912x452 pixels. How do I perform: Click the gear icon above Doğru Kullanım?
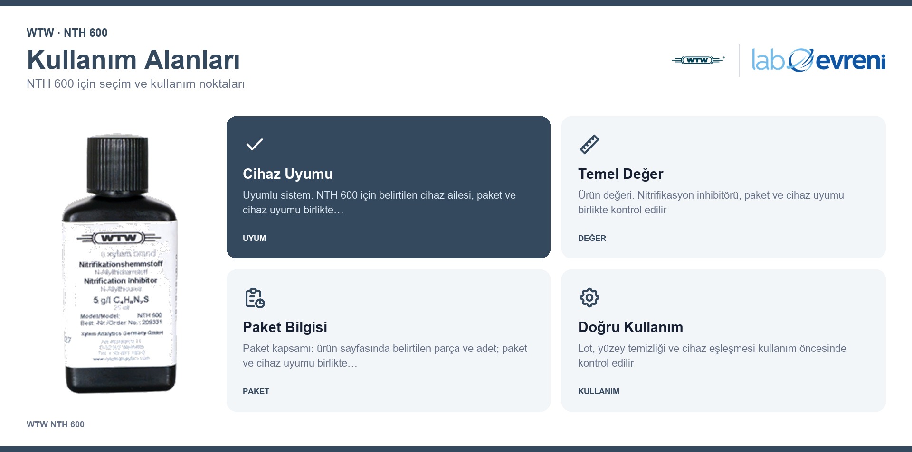click(589, 298)
